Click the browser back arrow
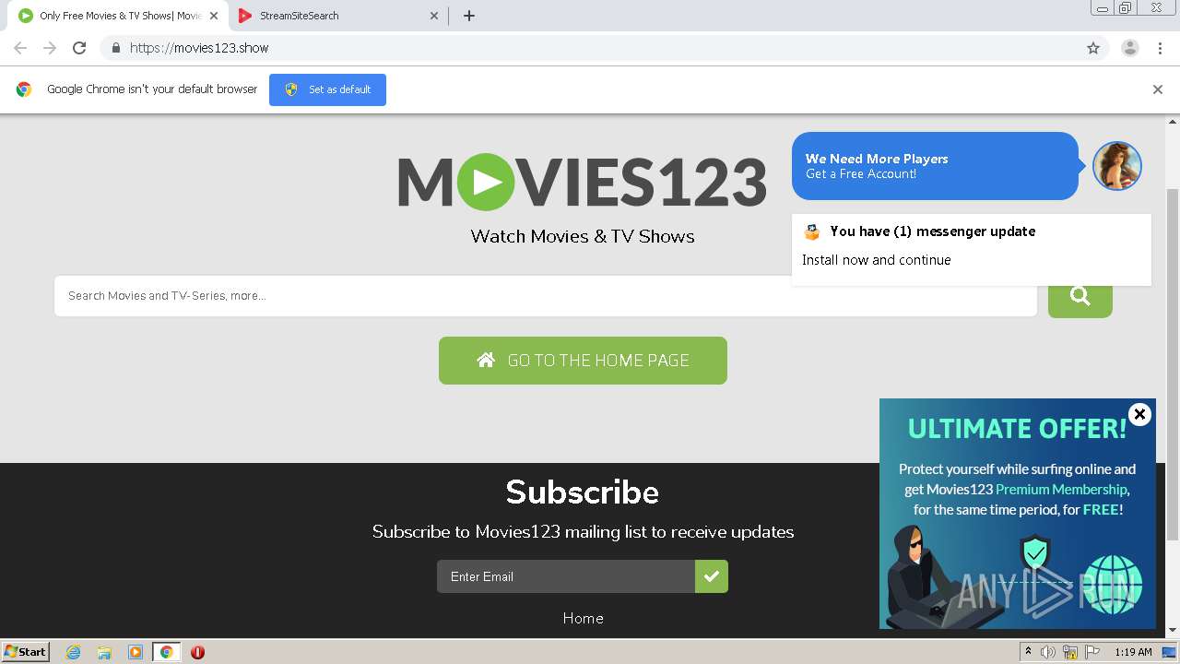Viewport: 1180px width, 664px height. 20,48
